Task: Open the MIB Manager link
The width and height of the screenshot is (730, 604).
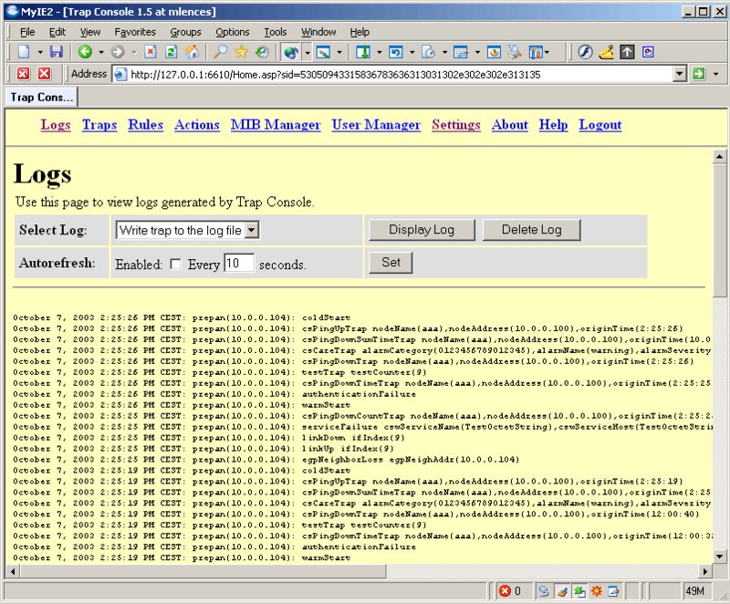Action: click(276, 125)
